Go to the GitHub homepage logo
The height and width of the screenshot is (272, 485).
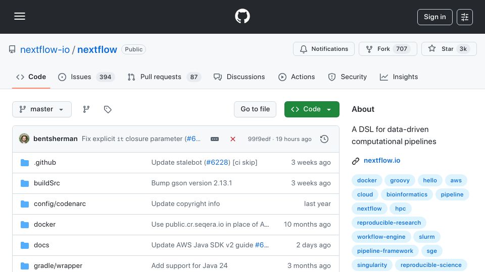pyautogui.click(x=242, y=16)
